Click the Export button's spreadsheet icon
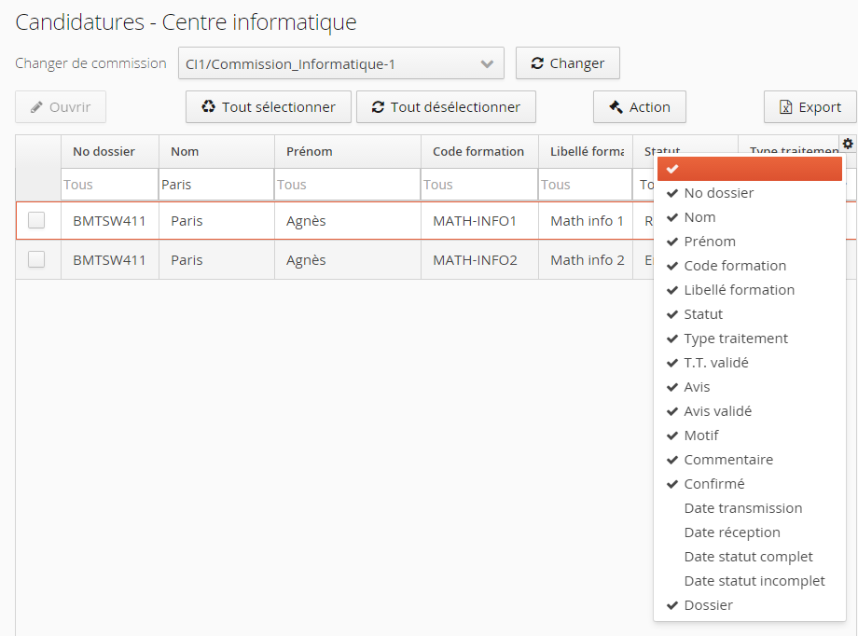Screen dimensions: 858x636 (x=785, y=107)
